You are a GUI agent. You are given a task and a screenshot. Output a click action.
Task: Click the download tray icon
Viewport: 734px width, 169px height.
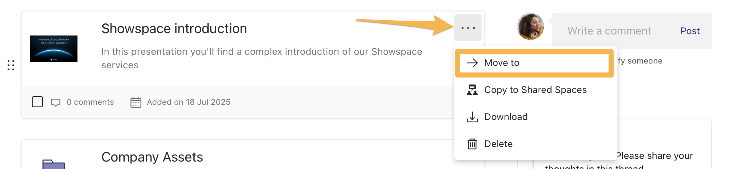(x=472, y=117)
